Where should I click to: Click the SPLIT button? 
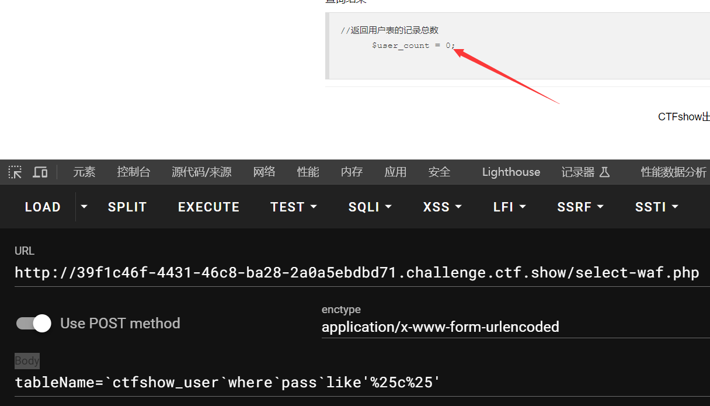[127, 207]
